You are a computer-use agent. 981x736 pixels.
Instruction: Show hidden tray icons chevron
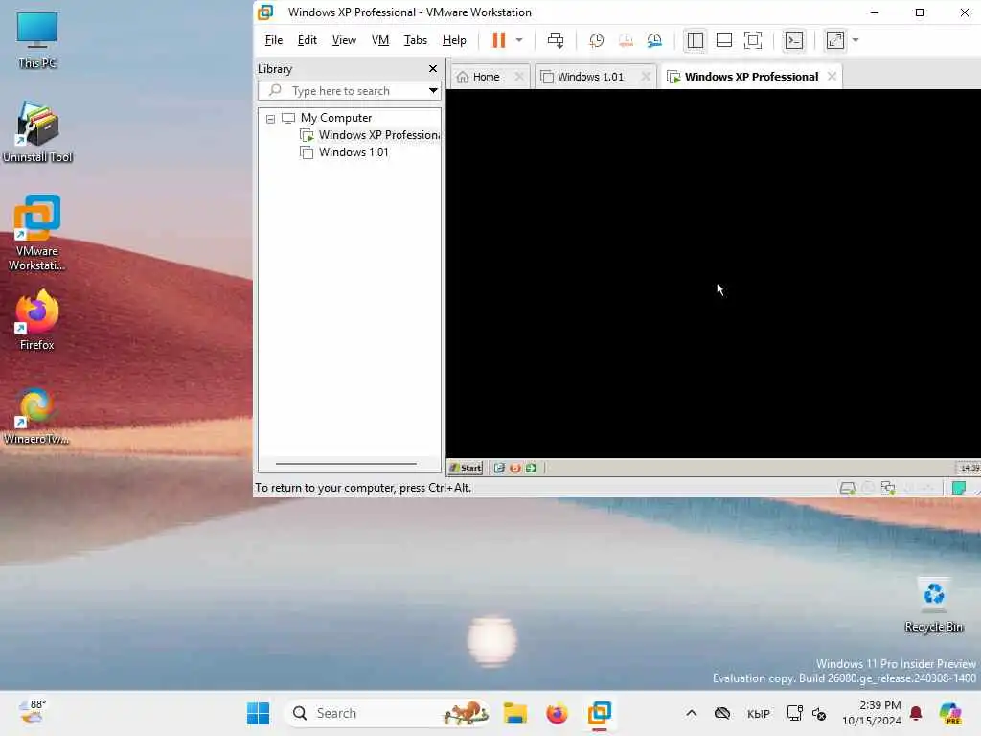point(692,713)
